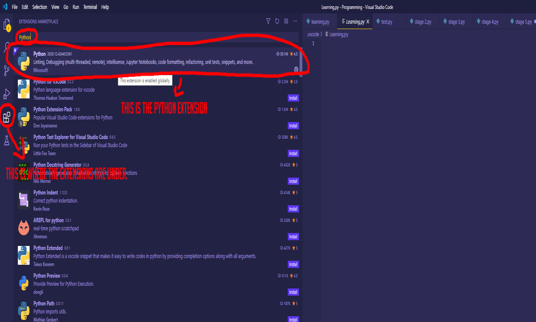Click the Python Preview extension icon
Image resolution: width=536 pixels, height=322 pixels.
click(24, 284)
